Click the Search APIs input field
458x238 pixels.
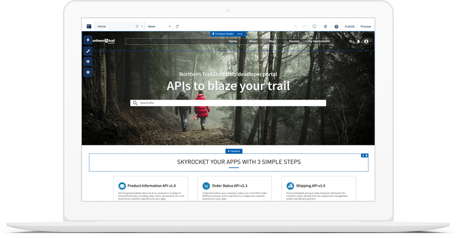click(228, 103)
